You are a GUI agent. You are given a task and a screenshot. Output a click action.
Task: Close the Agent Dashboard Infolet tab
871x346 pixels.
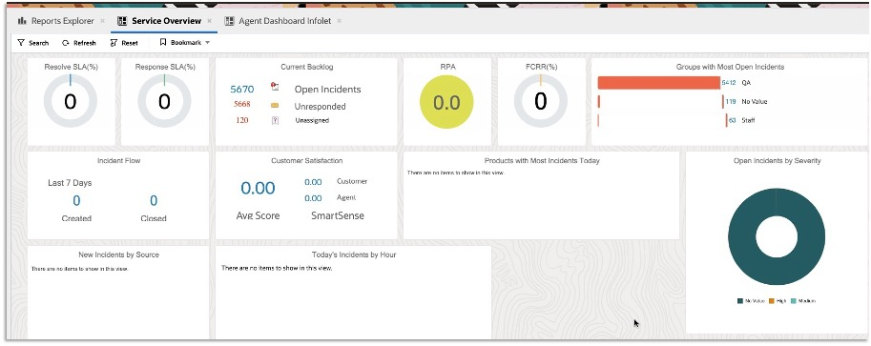pos(340,21)
